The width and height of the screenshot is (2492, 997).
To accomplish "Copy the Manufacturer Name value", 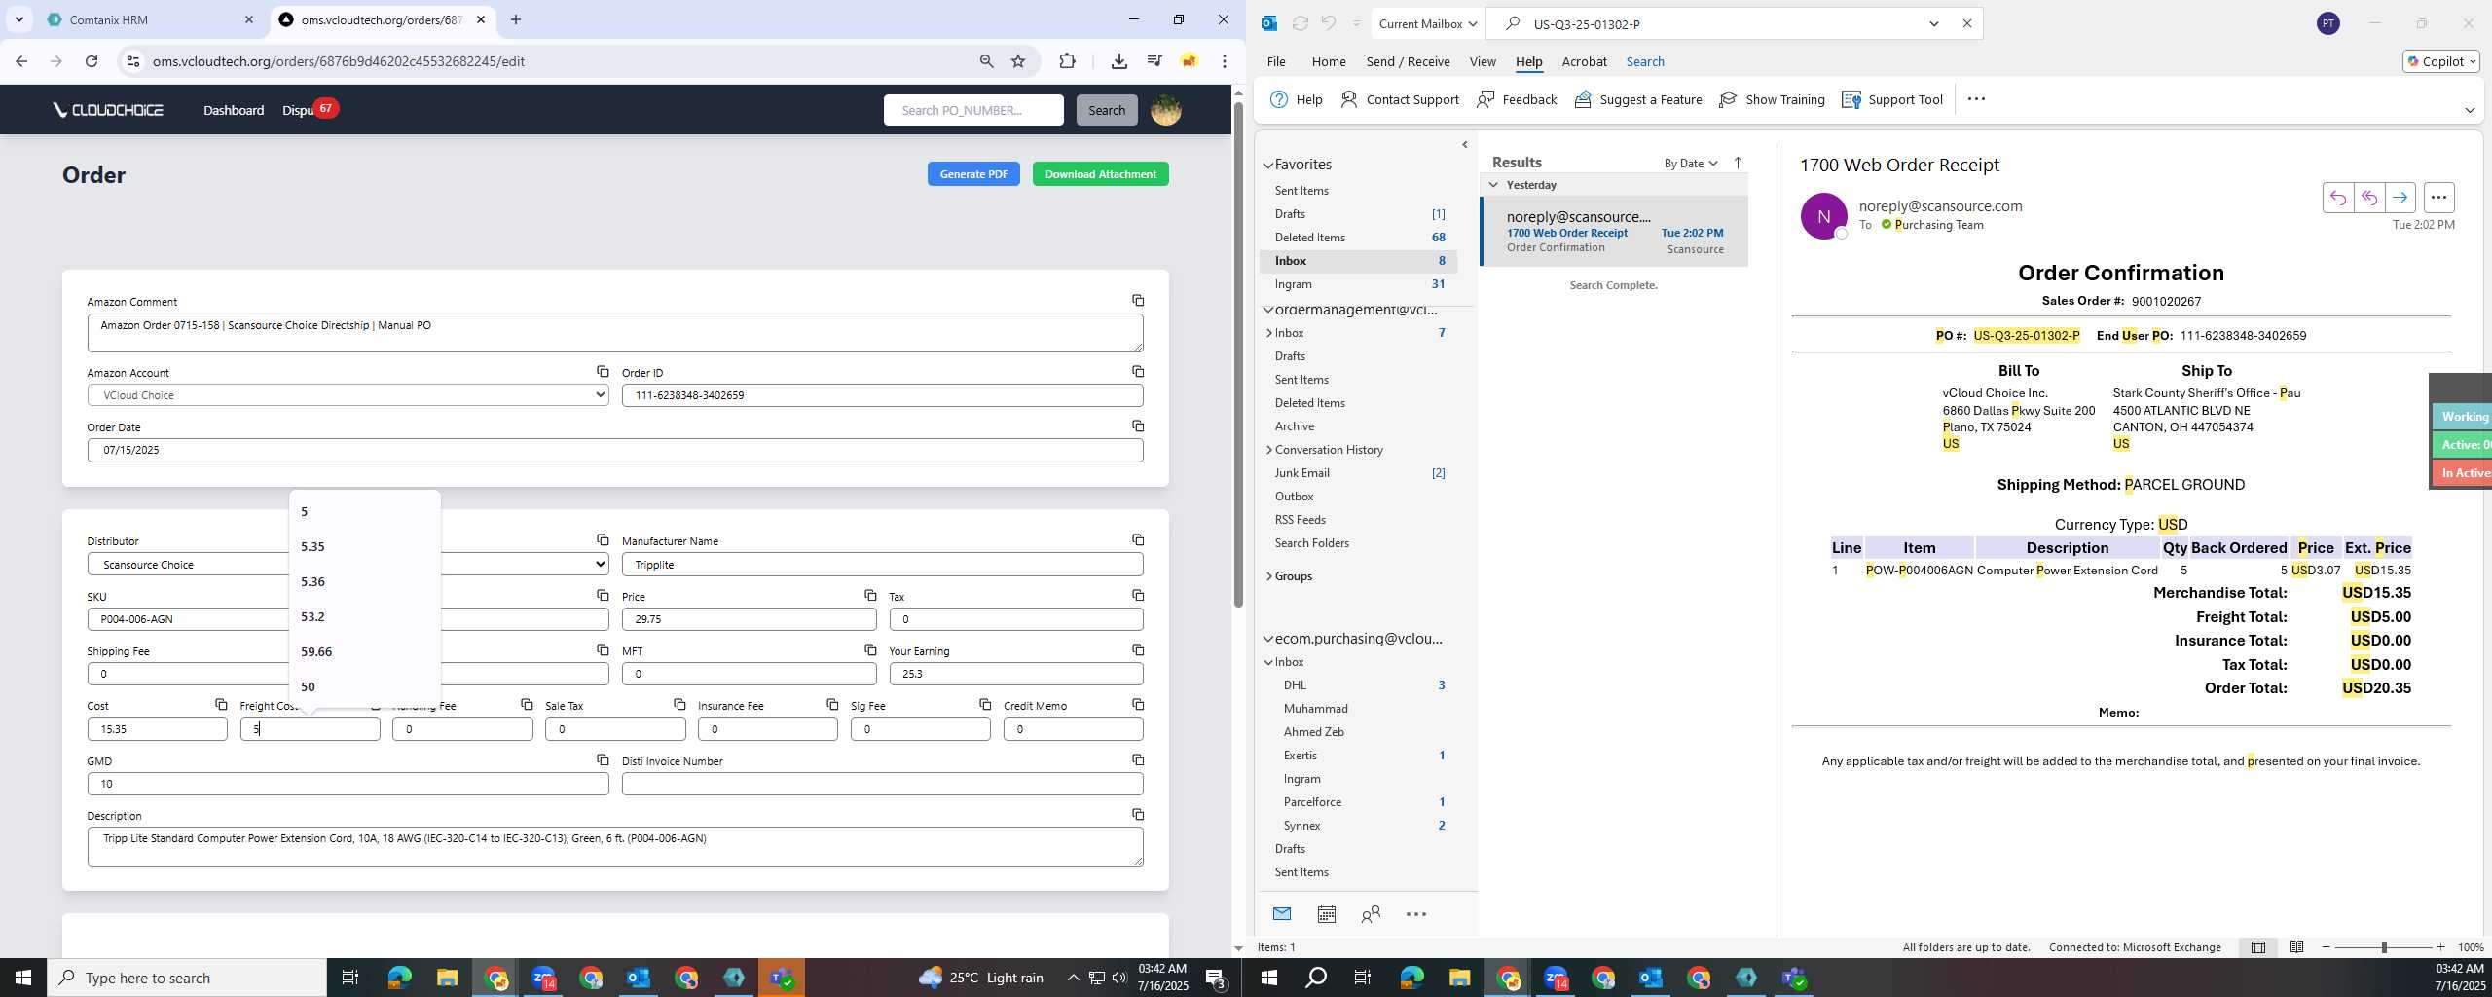I will coord(1137,540).
